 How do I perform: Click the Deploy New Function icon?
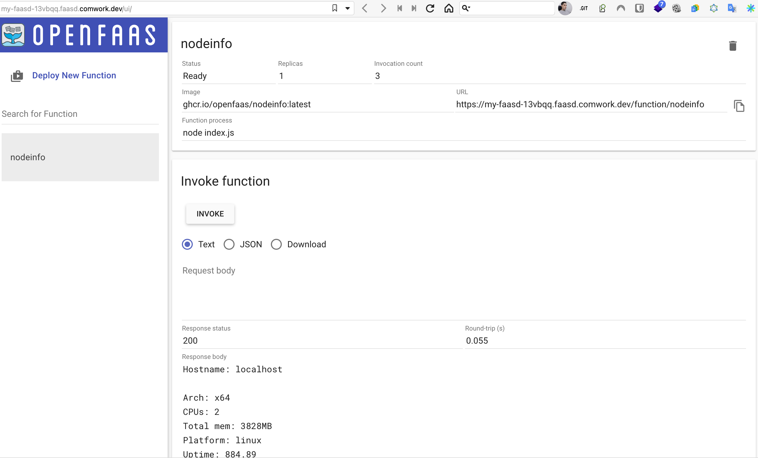click(17, 75)
